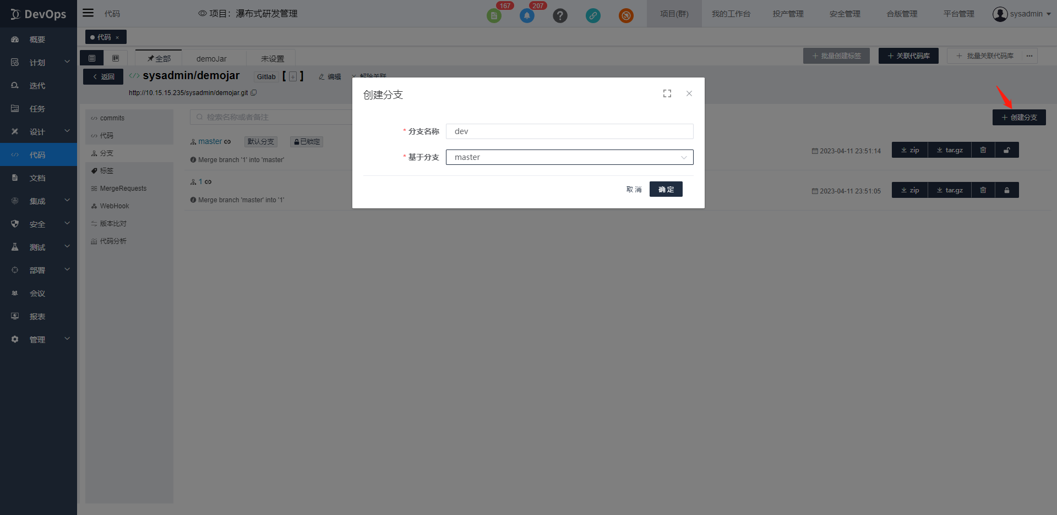The image size is (1057, 515).
Task: Click the plus icon beside the Gitlab tag
Action: (x=293, y=76)
